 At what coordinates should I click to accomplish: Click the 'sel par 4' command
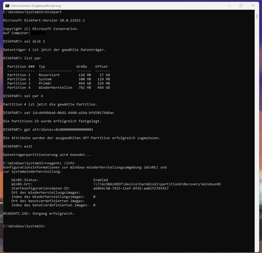[34, 96]
